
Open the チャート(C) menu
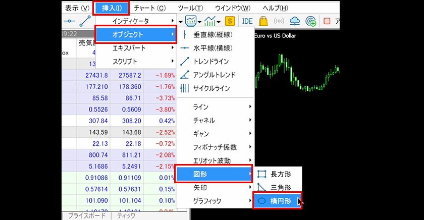tap(149, 8)
